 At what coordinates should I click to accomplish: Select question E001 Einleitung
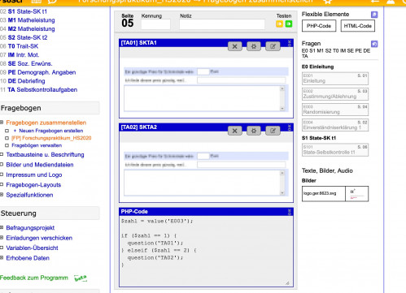coord(335,79)
